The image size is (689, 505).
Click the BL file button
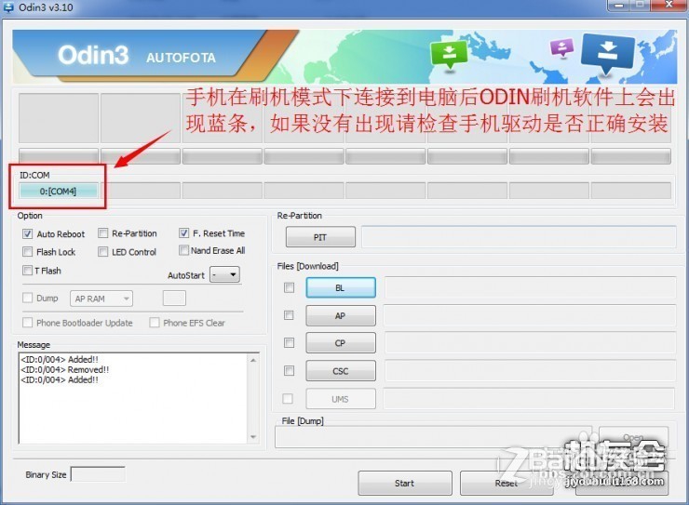(341, 287)
